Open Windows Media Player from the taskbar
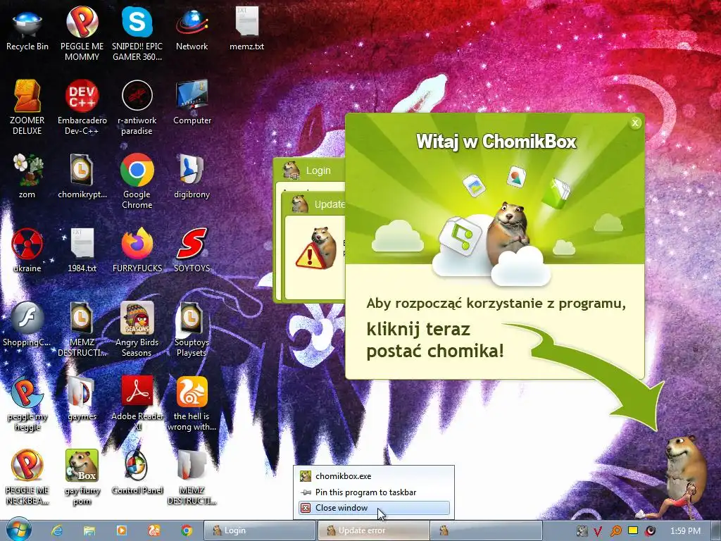Screen dimensions: 721x541 tap(121, 530)
